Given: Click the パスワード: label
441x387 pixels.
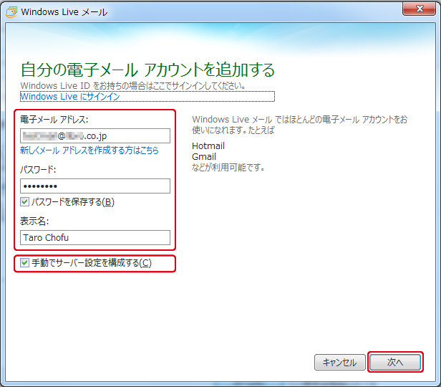Looking at the screenshot, I should click(x=38, y=169).
